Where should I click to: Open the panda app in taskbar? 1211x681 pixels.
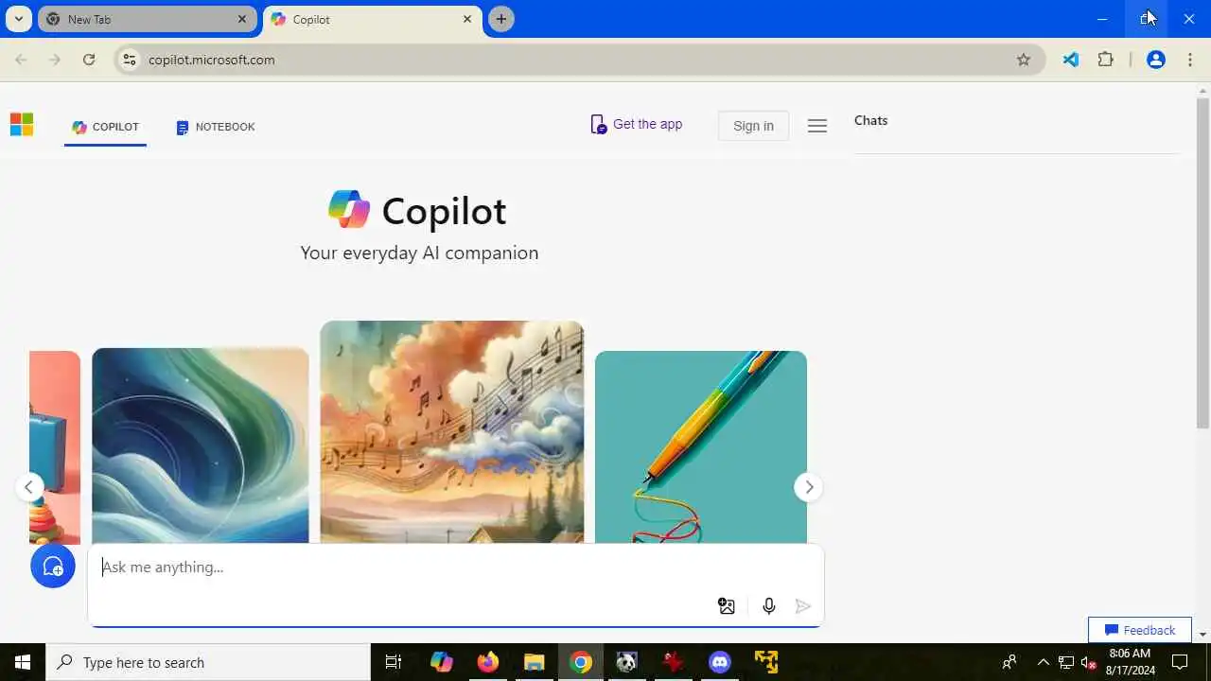(x=627, y=662)
